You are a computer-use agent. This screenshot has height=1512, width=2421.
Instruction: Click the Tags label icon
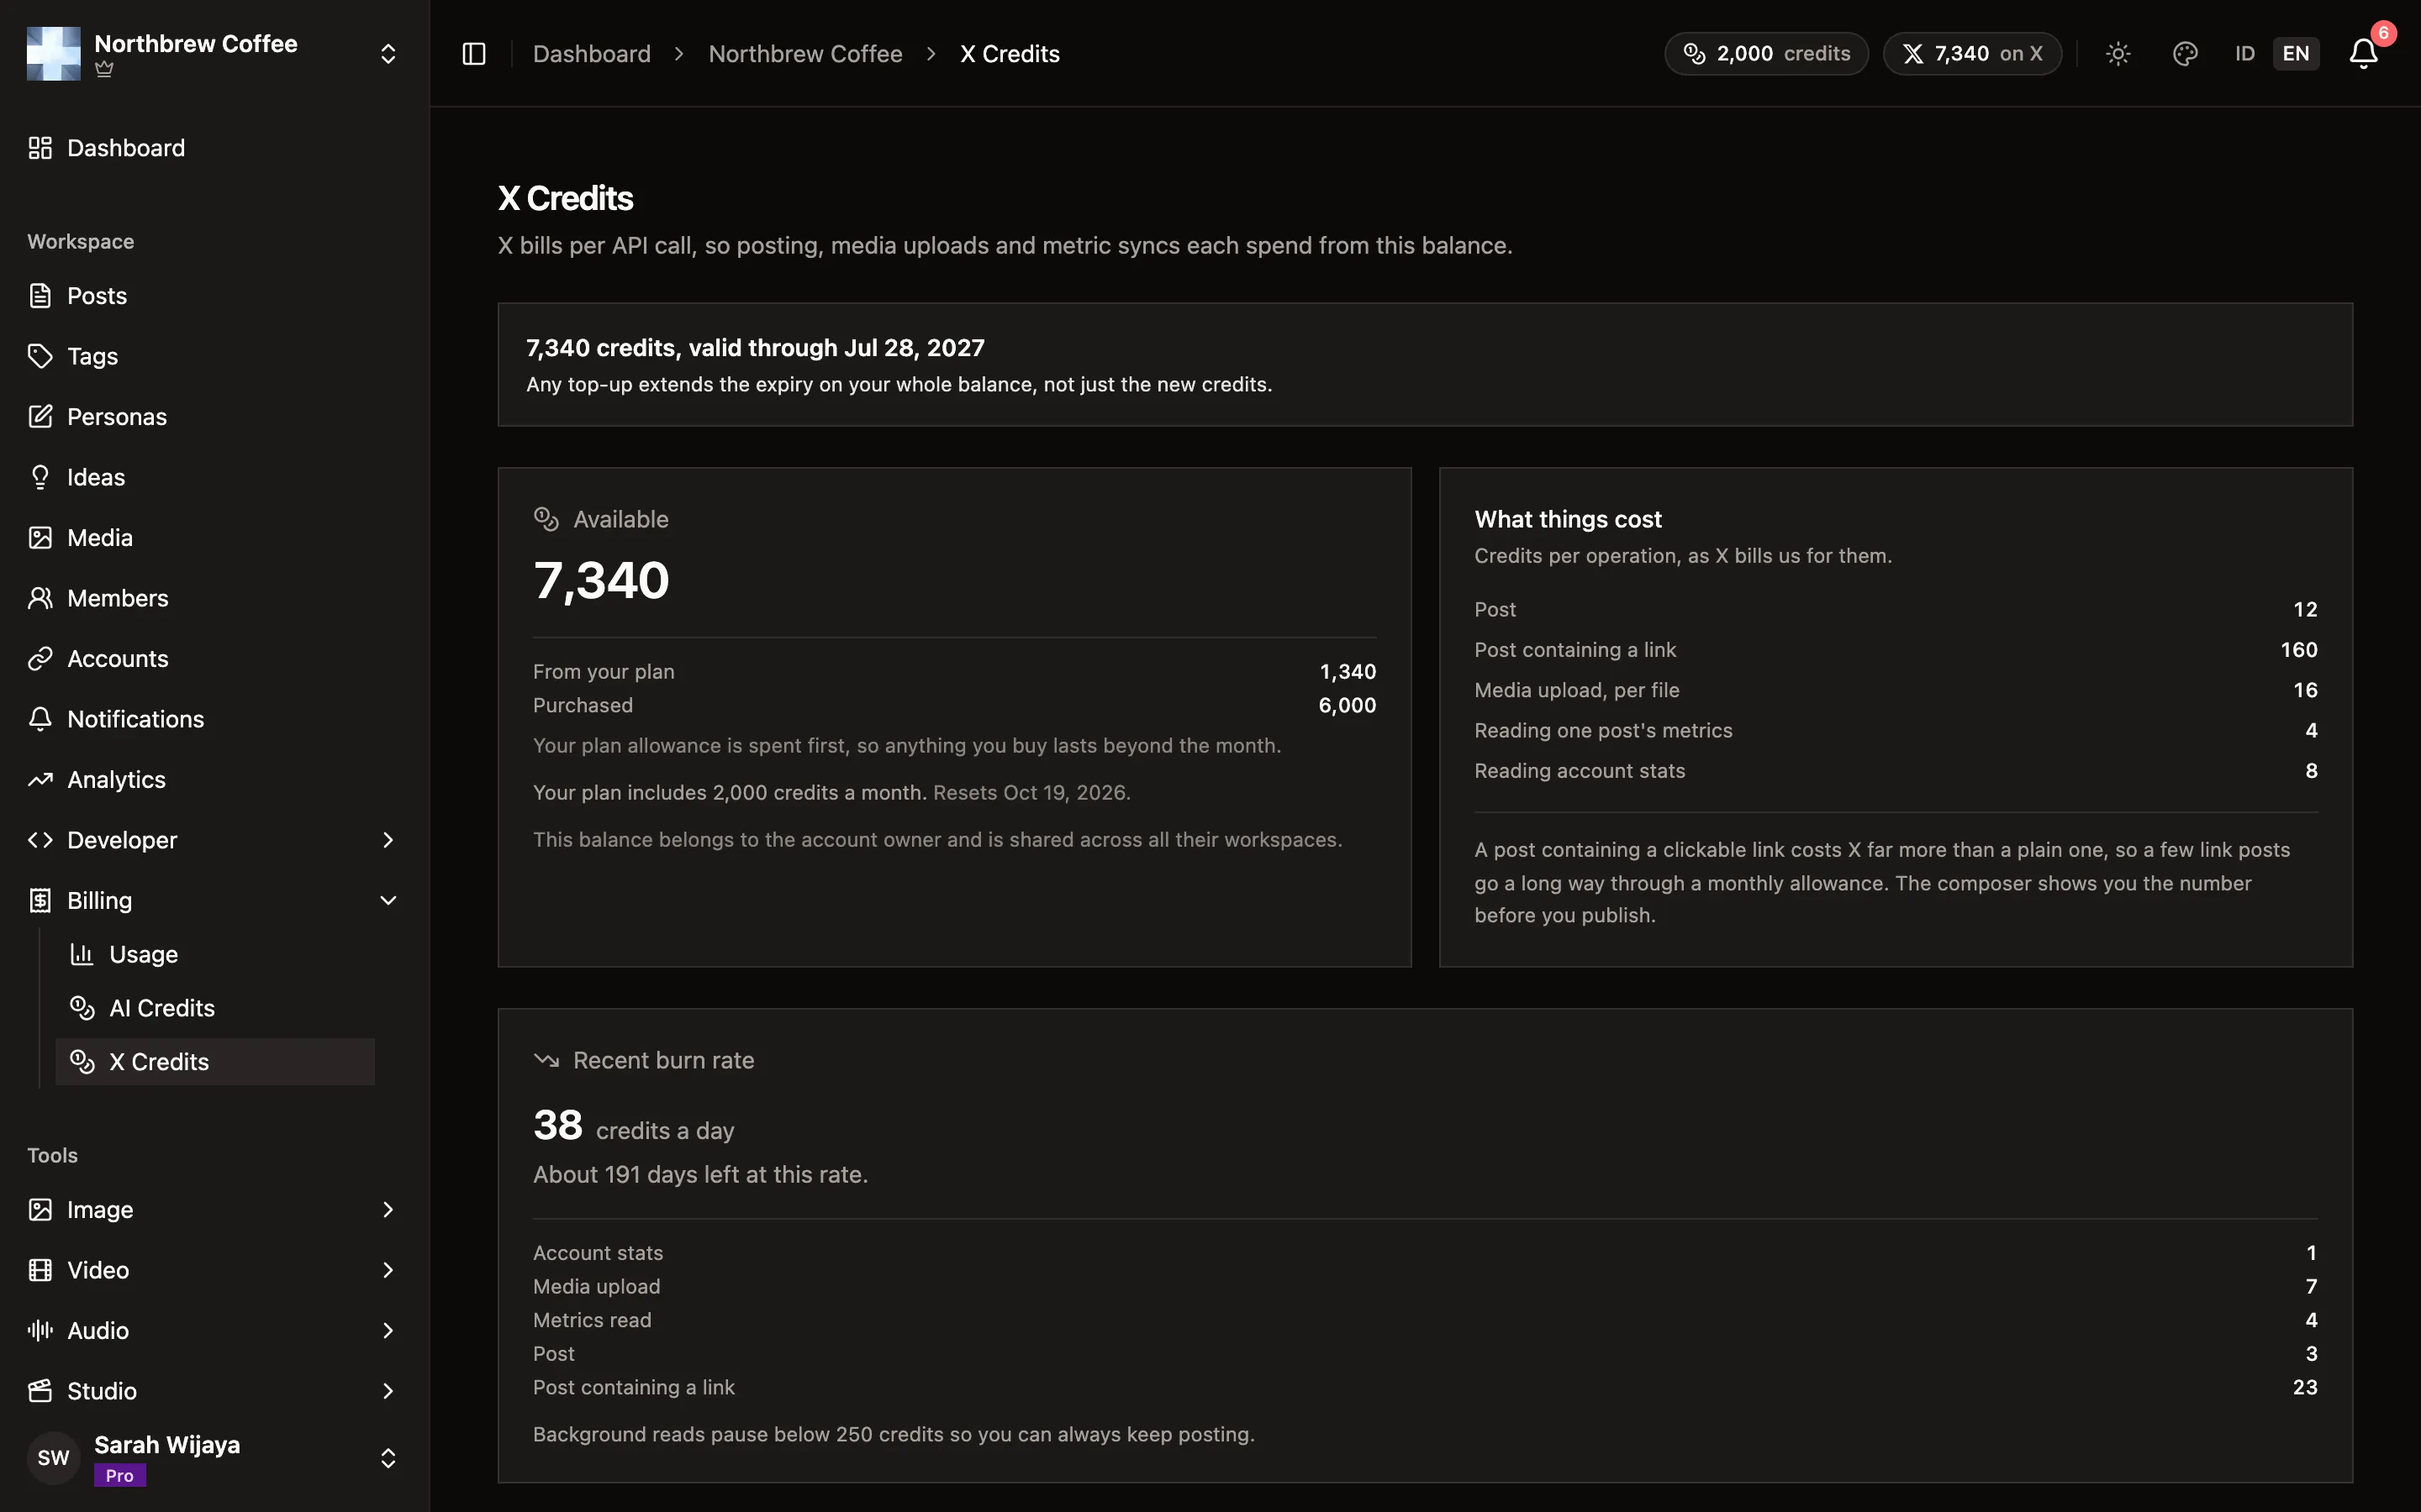click(x=40, y=356)
